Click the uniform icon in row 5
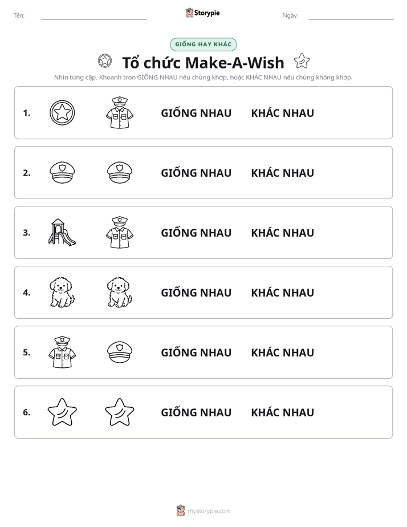This screenshot has width=407, height=527. point(62,352)
